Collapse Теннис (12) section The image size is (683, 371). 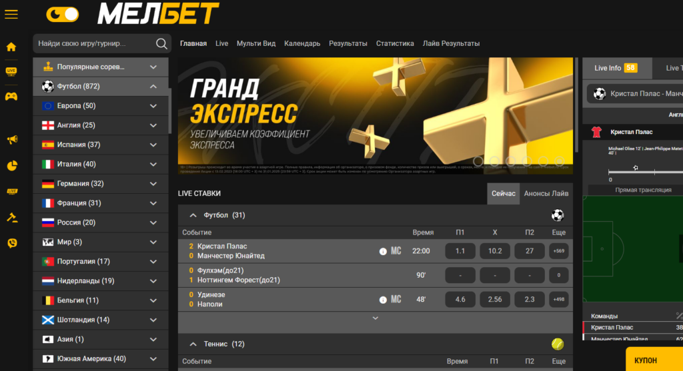193,344
